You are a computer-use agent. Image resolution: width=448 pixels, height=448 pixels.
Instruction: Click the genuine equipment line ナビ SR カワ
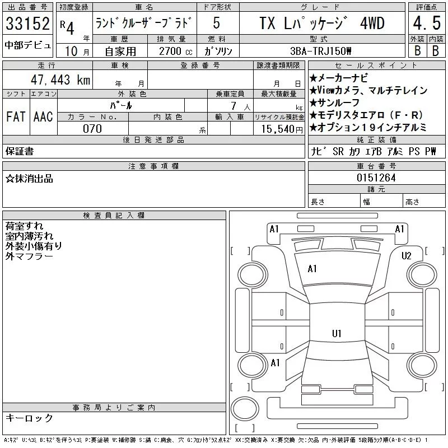click(x=374, y=151)
